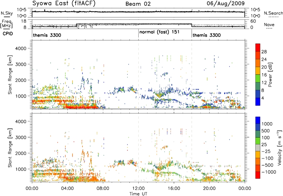The image size is (283, 196).
Task: Select "−1000" on the Velocity colorbar
Action: click(x=269, y=172)
